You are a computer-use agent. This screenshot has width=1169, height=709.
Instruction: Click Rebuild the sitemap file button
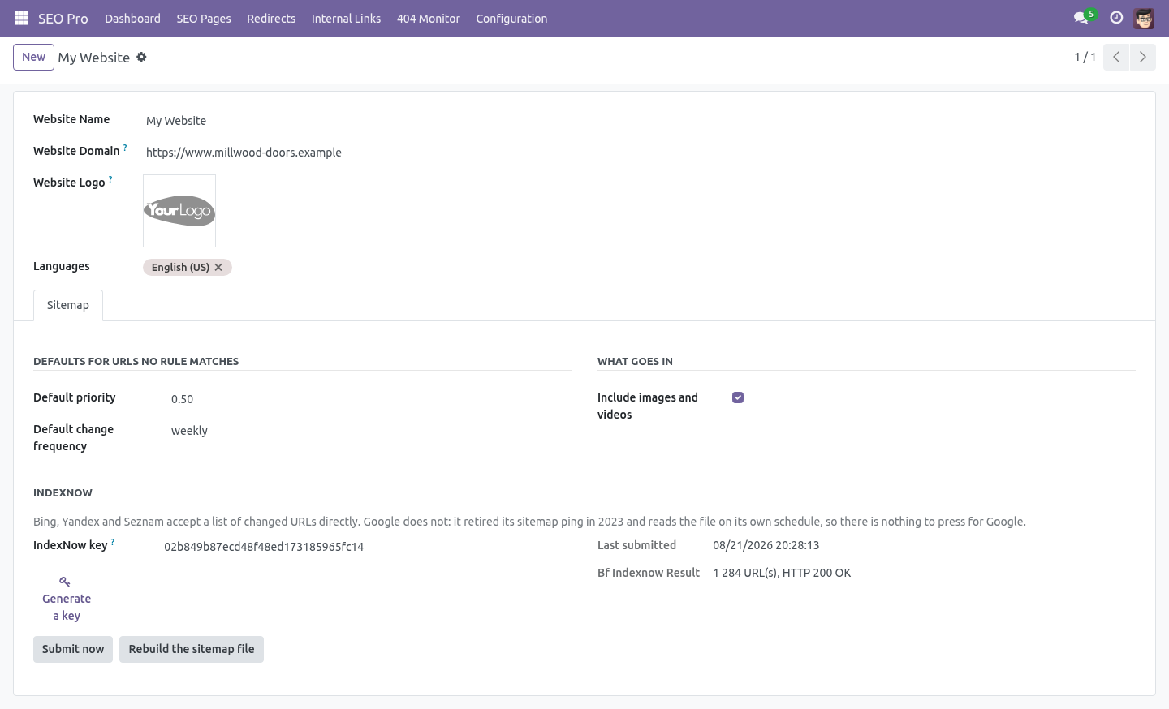192,649
